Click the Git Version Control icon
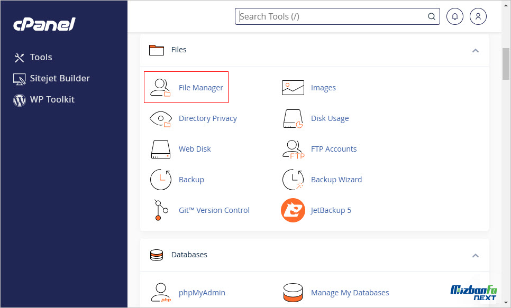Image resolution: width=511 pixels, height=308 pixels. (x=161, y=210)
